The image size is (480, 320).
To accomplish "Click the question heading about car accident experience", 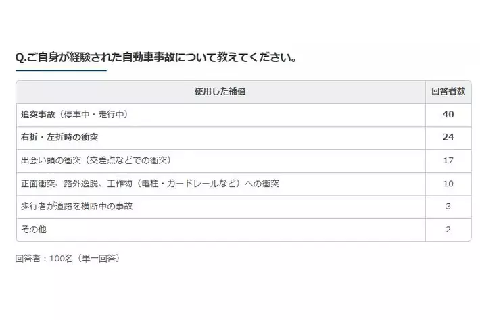I will (155, 57).
